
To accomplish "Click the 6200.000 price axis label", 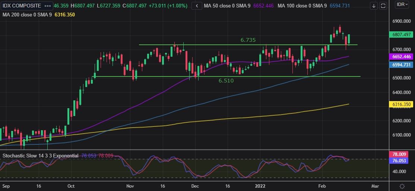I will click(401, 121).
